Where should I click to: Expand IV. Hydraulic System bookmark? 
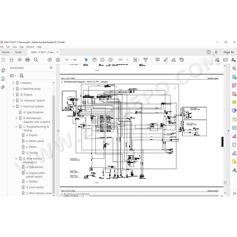tap(13, 101)
